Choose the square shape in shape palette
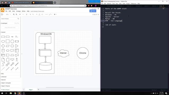 coord(8,41)
